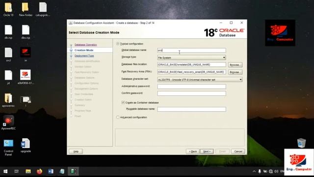Select Typical configuration radio button
The height and width of the screenshot is (177, 314).
[118, 44]
